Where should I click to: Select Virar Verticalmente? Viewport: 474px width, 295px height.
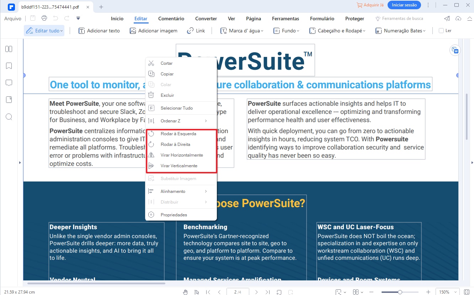point(181,166)
